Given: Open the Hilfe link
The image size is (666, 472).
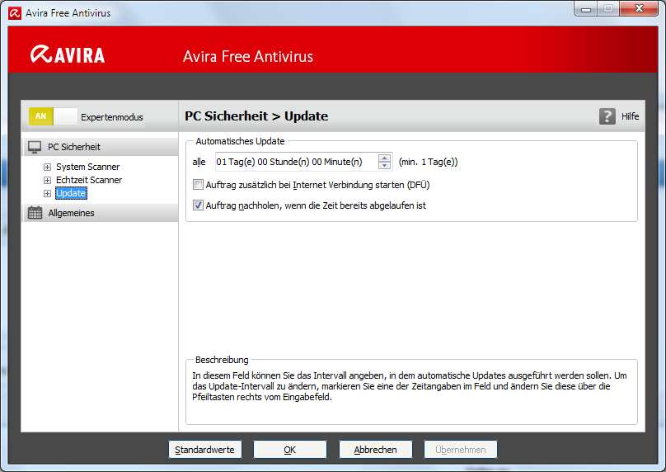Looking at the screenshot, I should coord(630,116).
